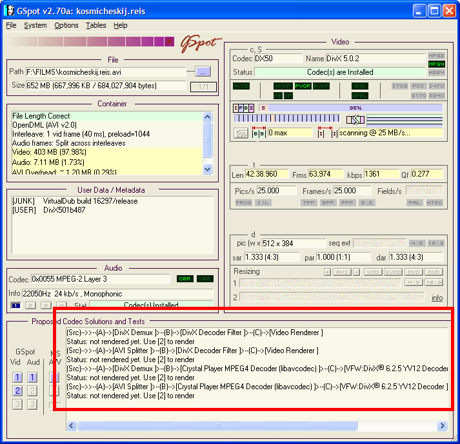The width and height of the screenshot is (460, 444).
Task: Click the I709 colorimetry indicator
Action: 400,86
